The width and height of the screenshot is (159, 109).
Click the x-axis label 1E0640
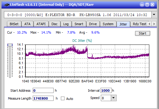click(35, 81)
